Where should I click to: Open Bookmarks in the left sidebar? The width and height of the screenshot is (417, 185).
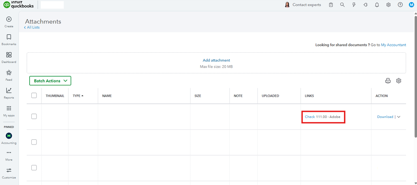[x=9, y=37]
